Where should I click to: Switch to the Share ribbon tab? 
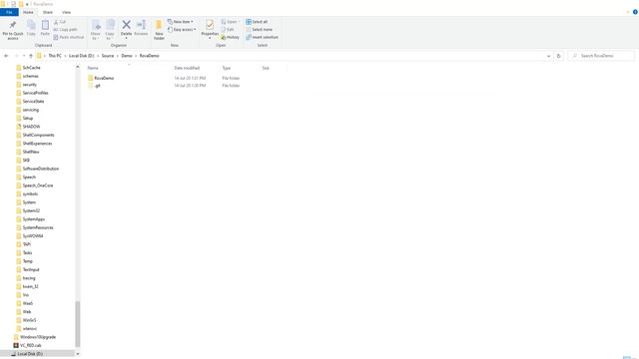48,12
